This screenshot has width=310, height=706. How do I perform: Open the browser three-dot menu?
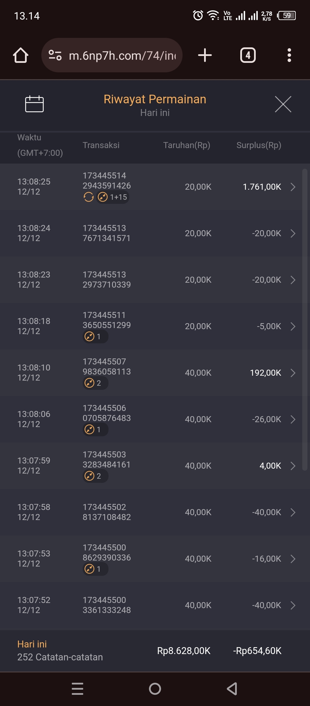(x=289, y=55)
